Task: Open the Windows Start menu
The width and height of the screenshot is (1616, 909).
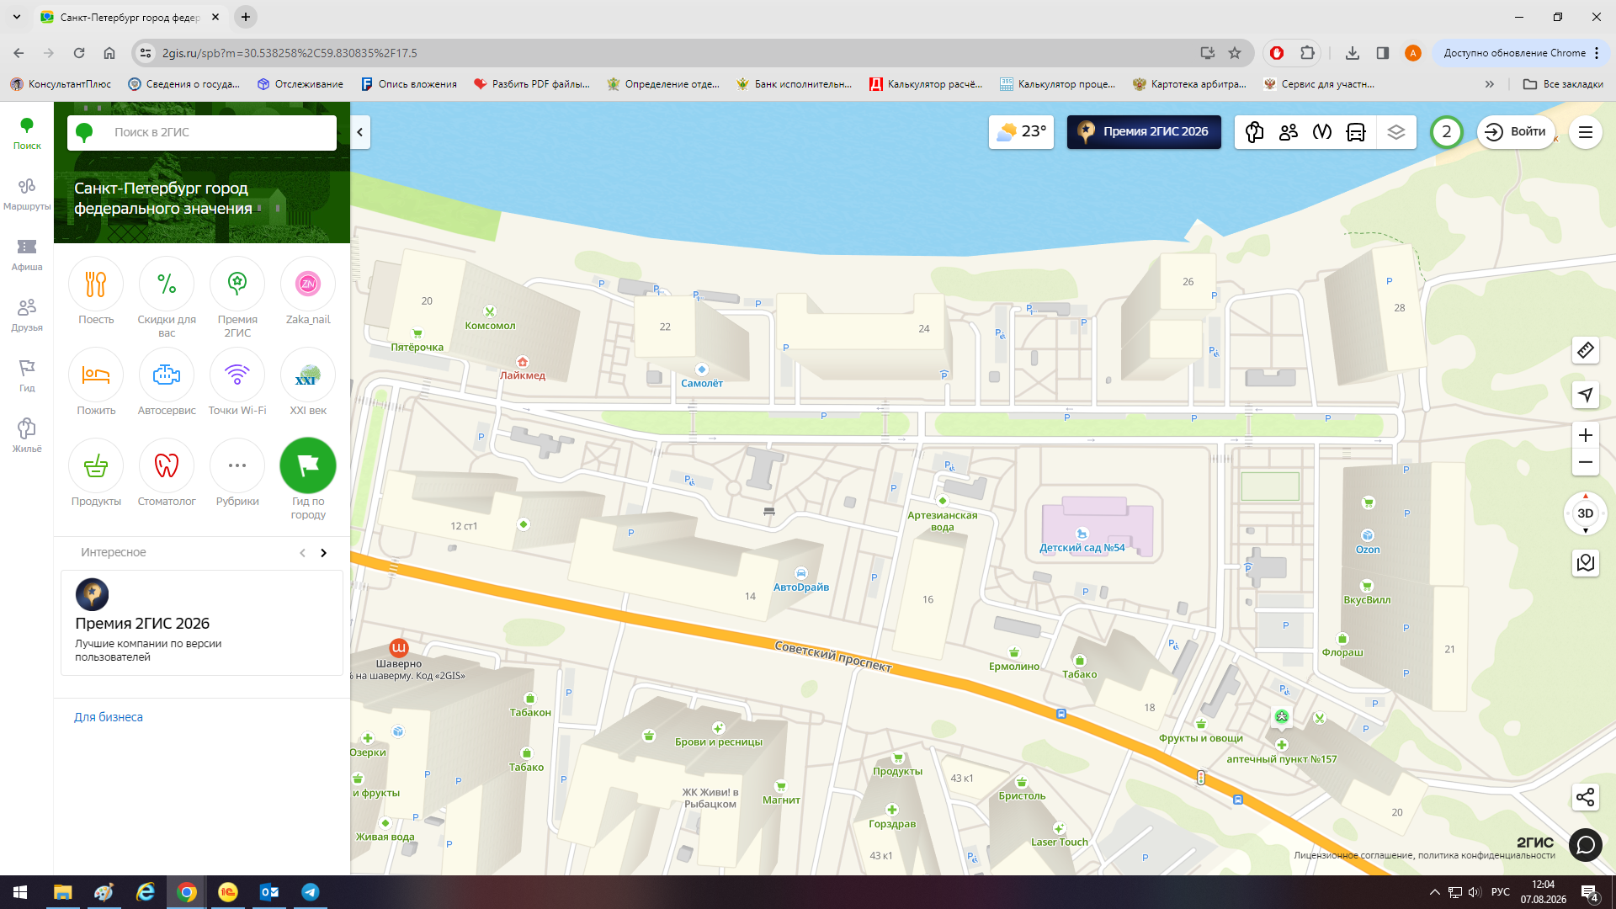Action: pyautogui.click(x=20, y=892)
